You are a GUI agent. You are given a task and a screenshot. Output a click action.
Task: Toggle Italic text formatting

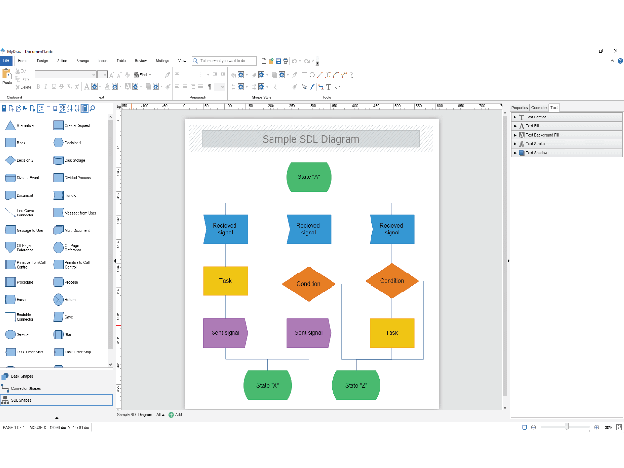pos(46,87)
